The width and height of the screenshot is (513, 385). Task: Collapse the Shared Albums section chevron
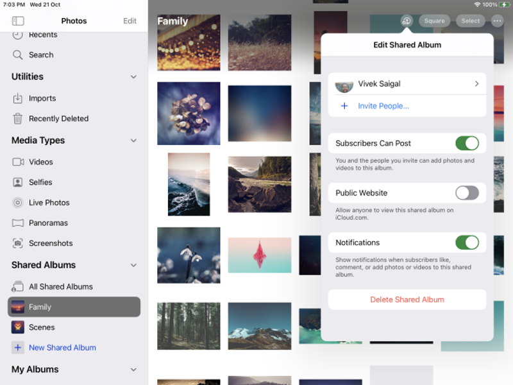tap(133, 265)
